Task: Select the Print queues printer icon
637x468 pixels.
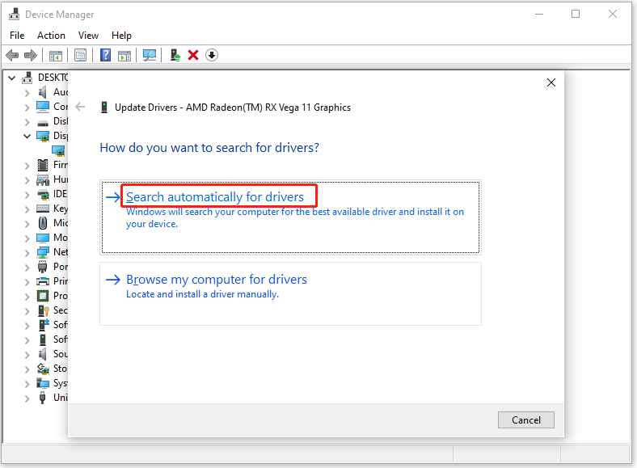Action: coord(43,281)
